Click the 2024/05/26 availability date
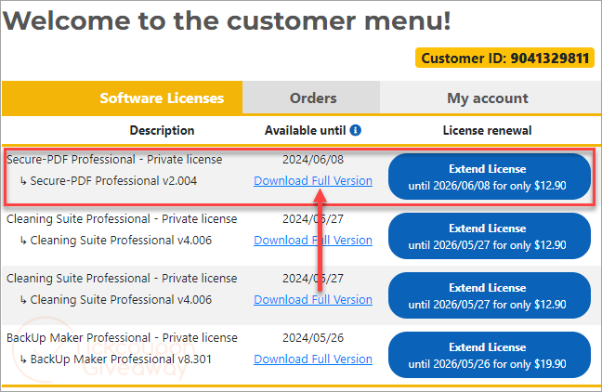This screenshot has height=392, width=602. click(x=313, y=338)
